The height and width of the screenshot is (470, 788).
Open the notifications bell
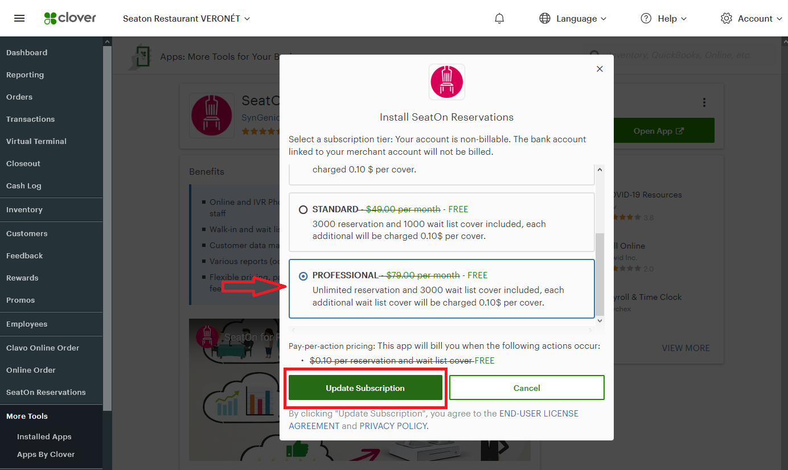click(499, 18)
